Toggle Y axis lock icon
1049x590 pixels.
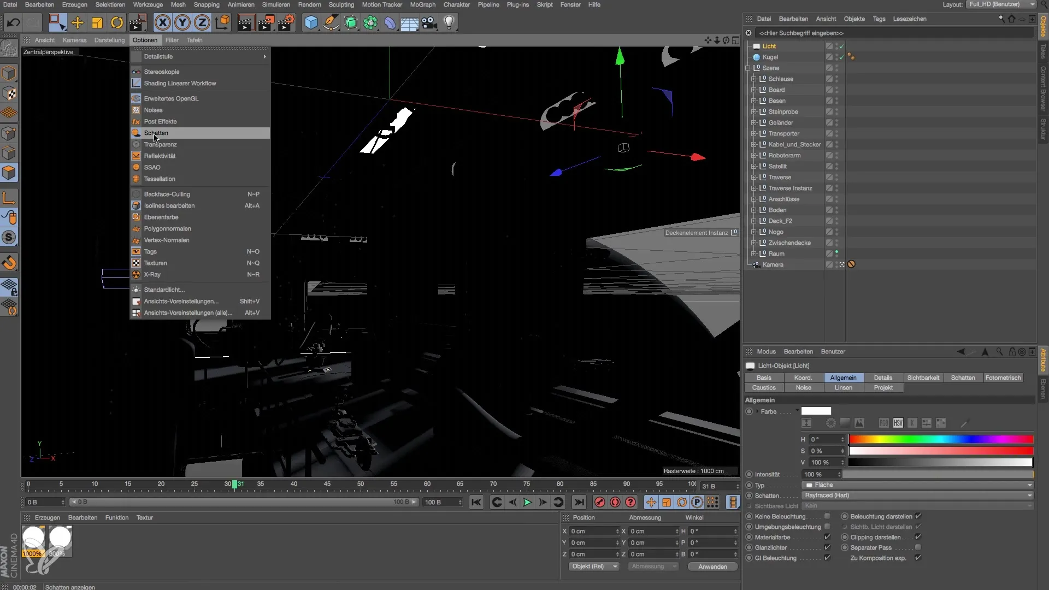(182, 22)
